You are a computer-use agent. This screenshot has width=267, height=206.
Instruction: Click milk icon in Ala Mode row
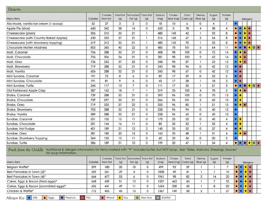[236, 24]
